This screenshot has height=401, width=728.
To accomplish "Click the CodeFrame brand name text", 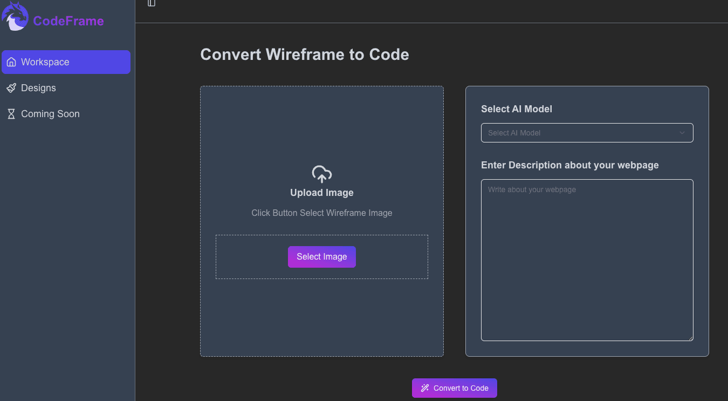I will pyautogui.click(x=68, y=21).
